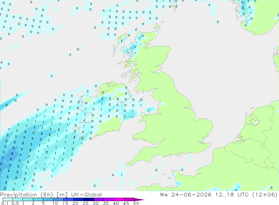Image resolution: width=279 pixels, height=205 pixels.
Task: Click the 'Precipitation (6h)' title text
Action: 26,195
